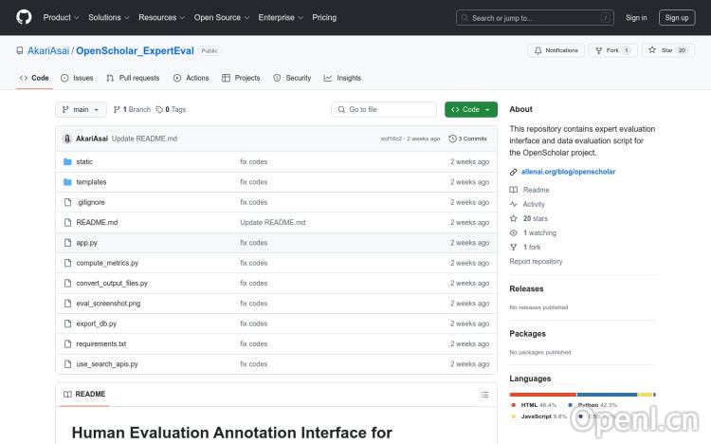Focus the Go to file search box
The height and width of the screenshot is (444, 711).
click(x=384, y=109)
